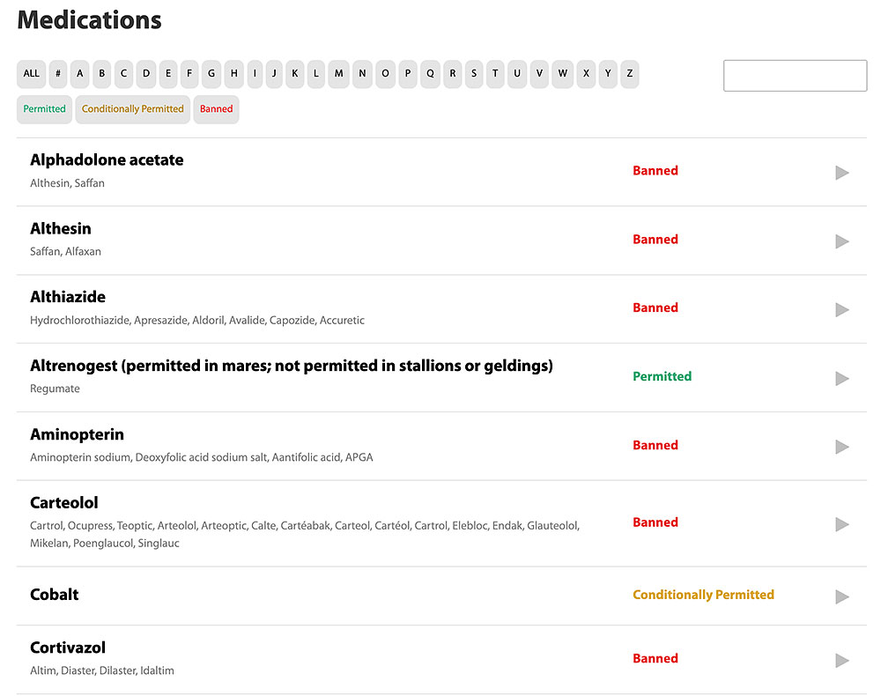This screenshot has height=696, width=881.
Task: Expand the Althesin entry arrow
Action: 841,241
